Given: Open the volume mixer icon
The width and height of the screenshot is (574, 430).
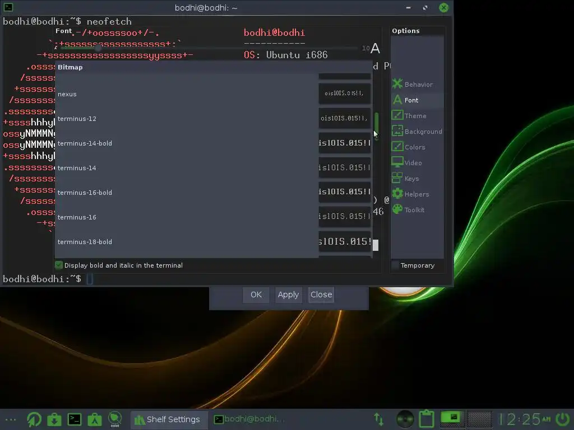Looking at the screenshot, I should click(405, 419).
